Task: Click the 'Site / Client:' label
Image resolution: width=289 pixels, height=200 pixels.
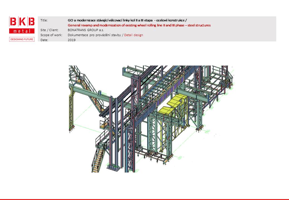Action: pyautogui.click(x=49, y=30)
